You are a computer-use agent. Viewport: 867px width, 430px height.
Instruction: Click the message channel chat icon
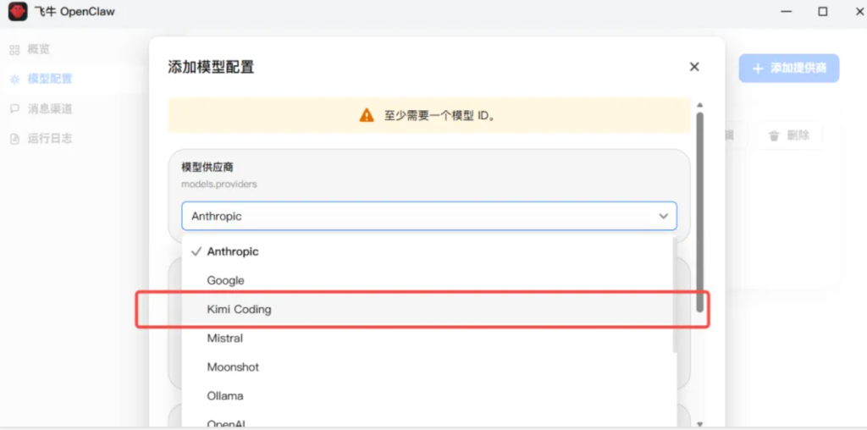point(14,109)
